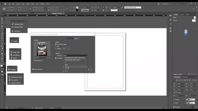198x111 pixels.
Task: Select the Previewed Page radio button
Action: coord(56,44)
